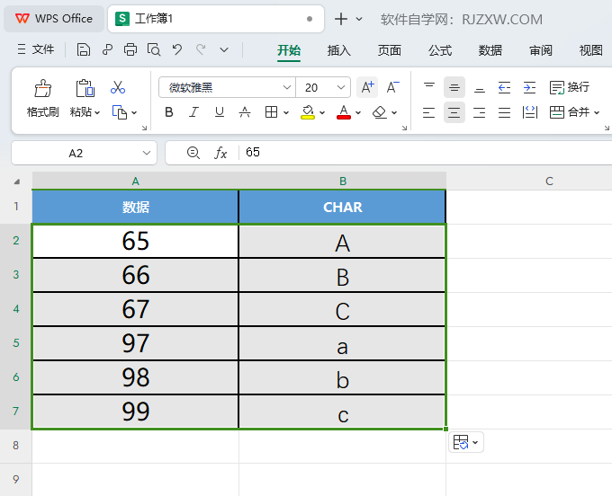Open the paste options smart tag
The width and height of the screenshot is (612, 496).
click(x=466, y=442)
